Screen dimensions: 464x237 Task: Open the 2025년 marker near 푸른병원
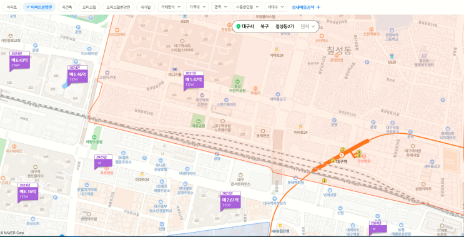[103, 162]
